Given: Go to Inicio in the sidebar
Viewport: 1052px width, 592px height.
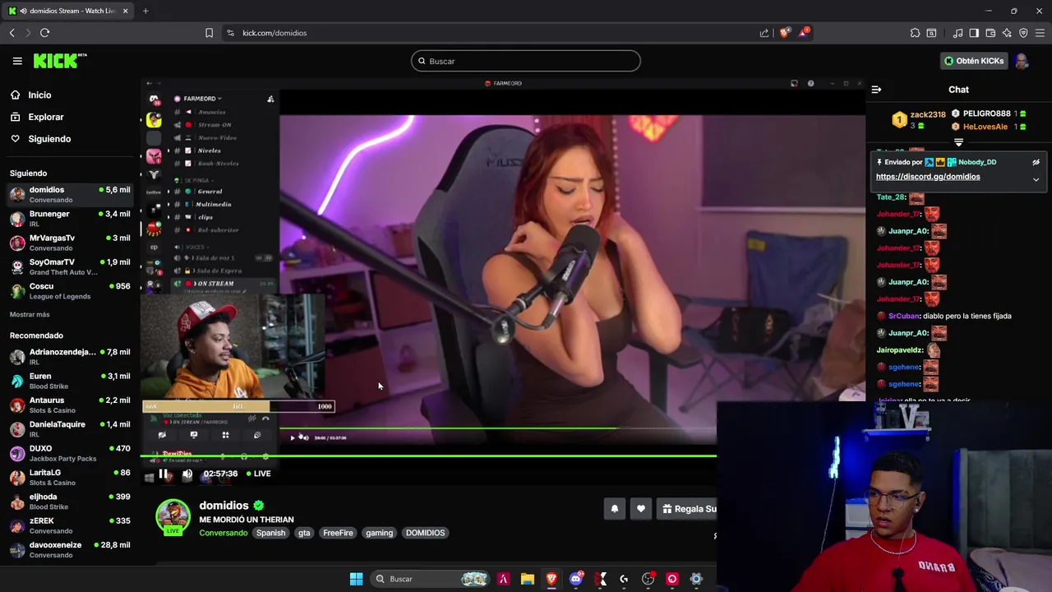Looking at the screenshot, I should click(x=39, y=95).
